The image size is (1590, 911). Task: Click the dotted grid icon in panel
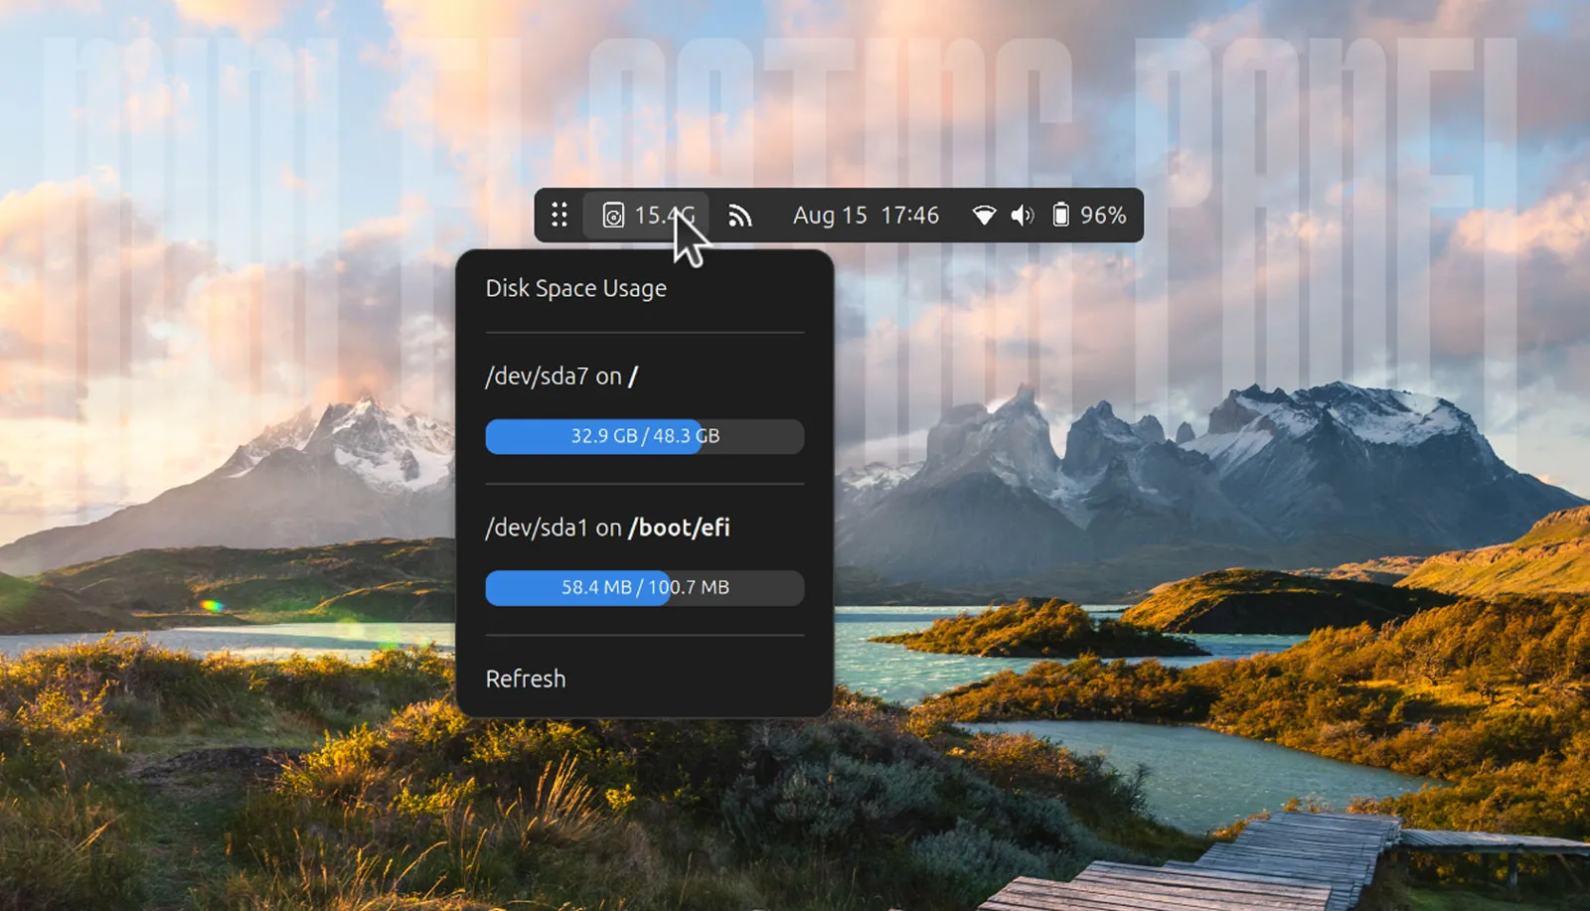[559, 215]
